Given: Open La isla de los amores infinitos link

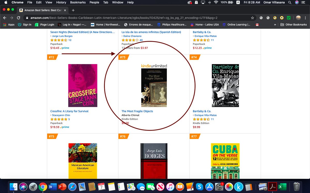Looking at the screenshot, I should tap(151, 32).
